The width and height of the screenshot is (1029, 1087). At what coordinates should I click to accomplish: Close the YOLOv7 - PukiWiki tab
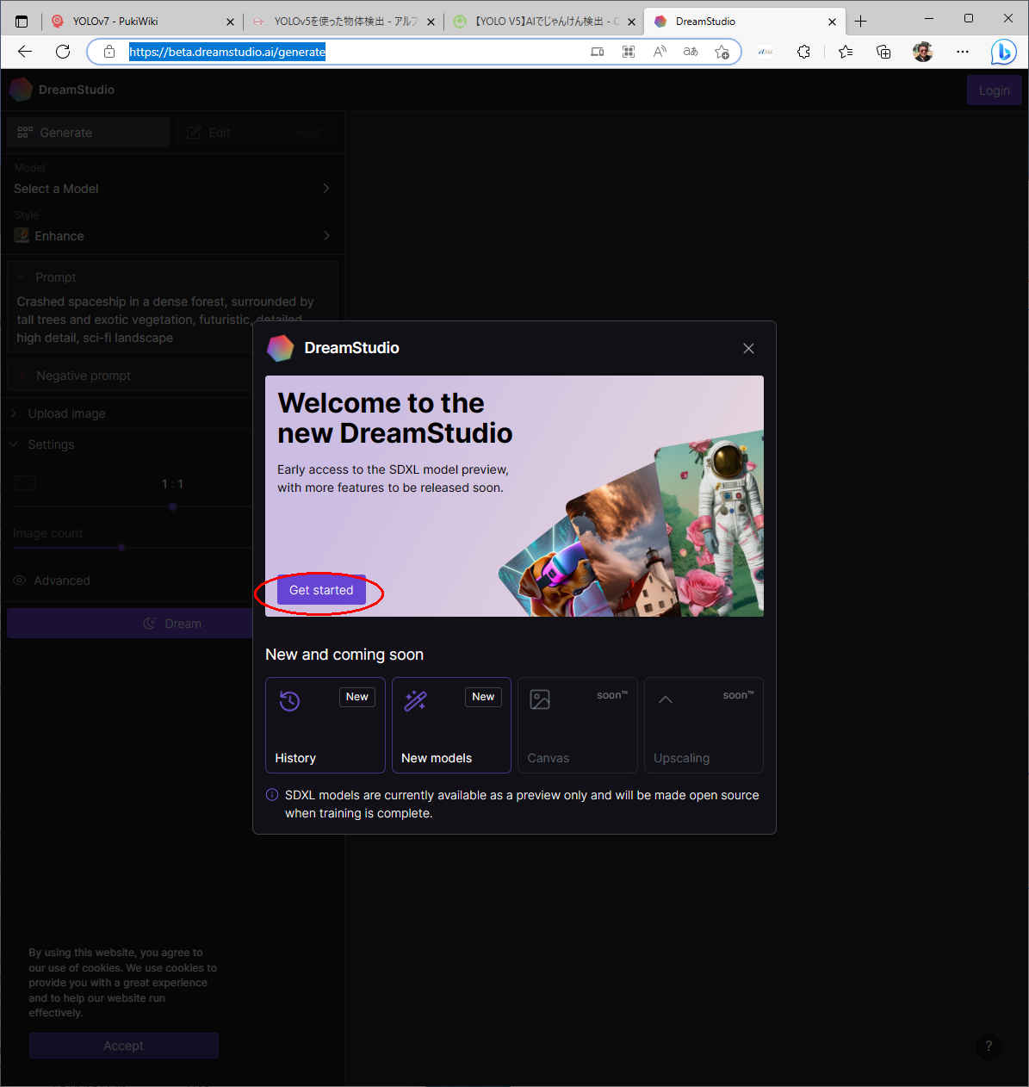click(230, 22)
